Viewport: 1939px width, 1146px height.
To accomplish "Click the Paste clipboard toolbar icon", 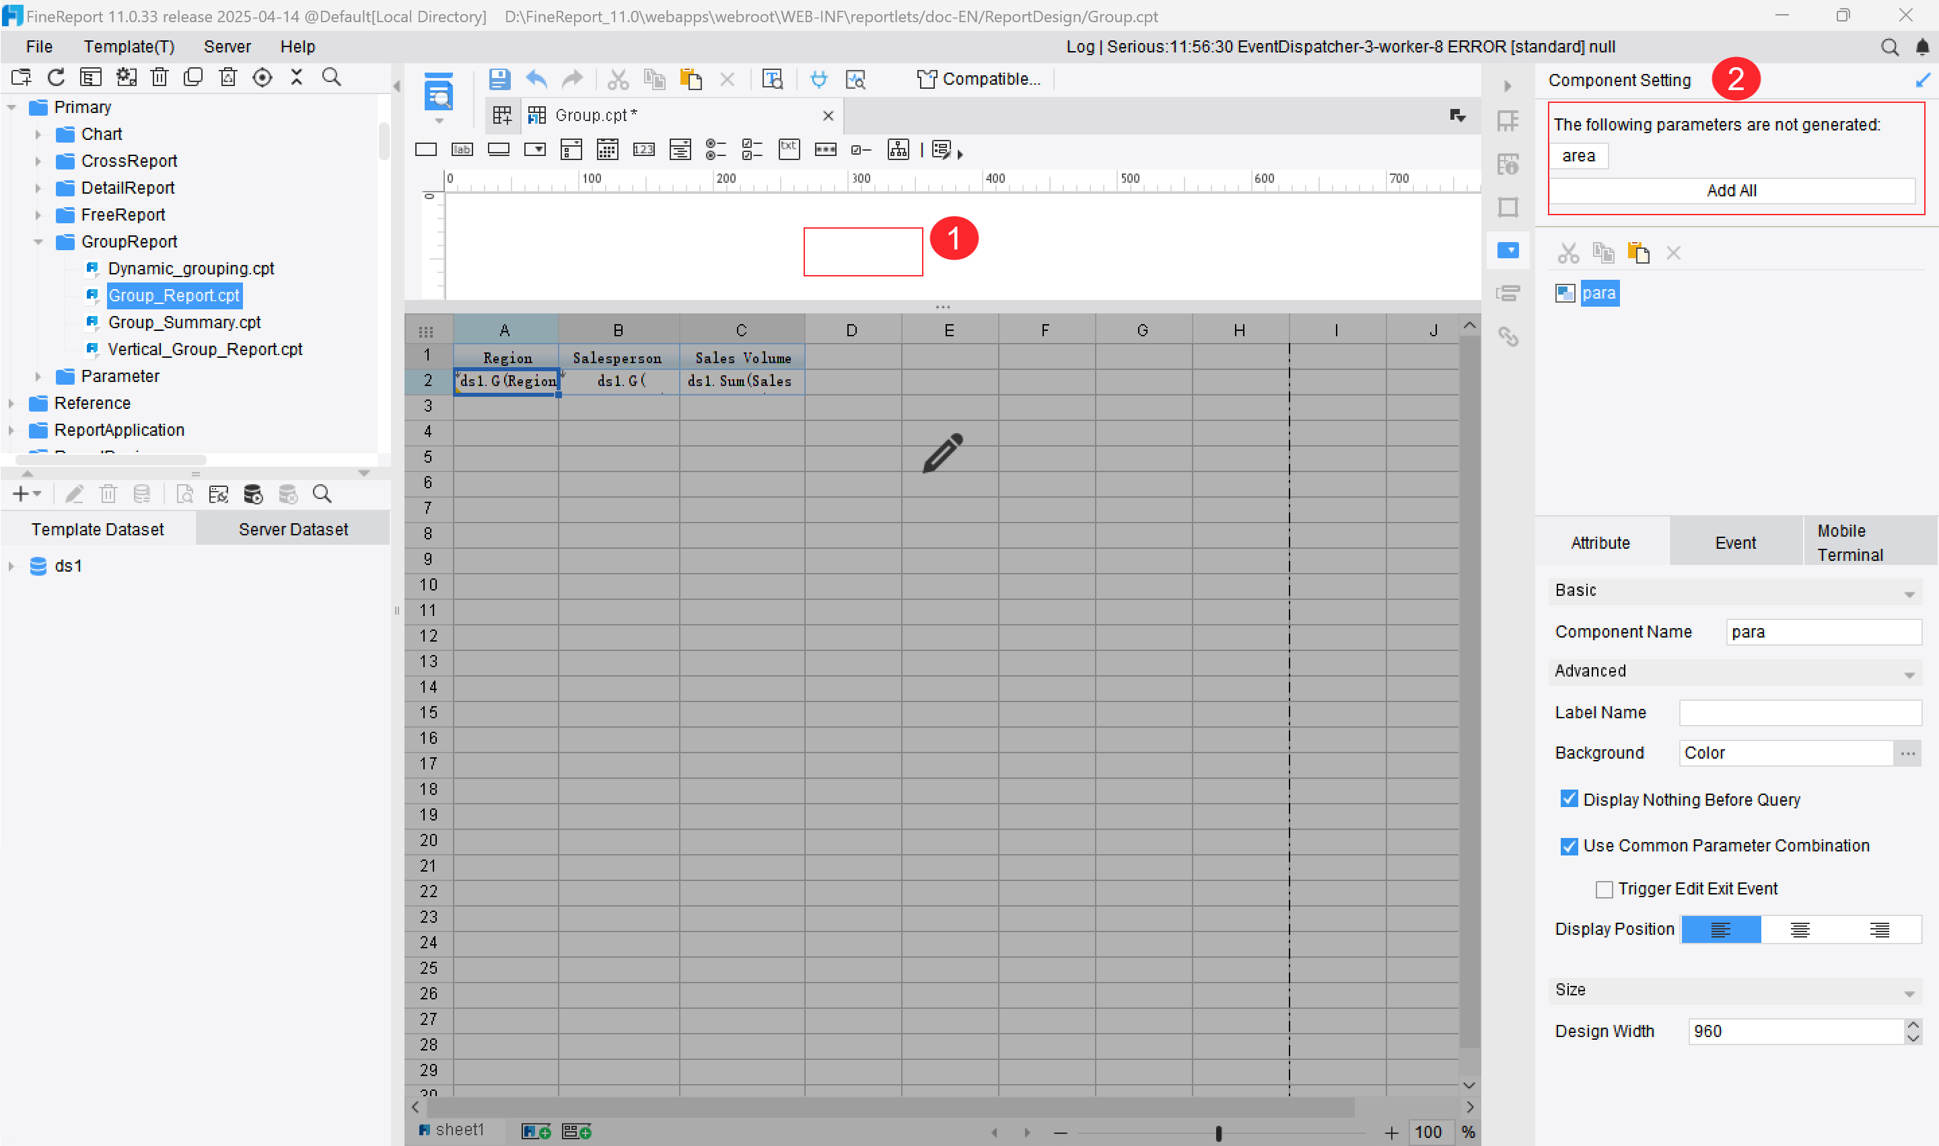I will (691, 79).
